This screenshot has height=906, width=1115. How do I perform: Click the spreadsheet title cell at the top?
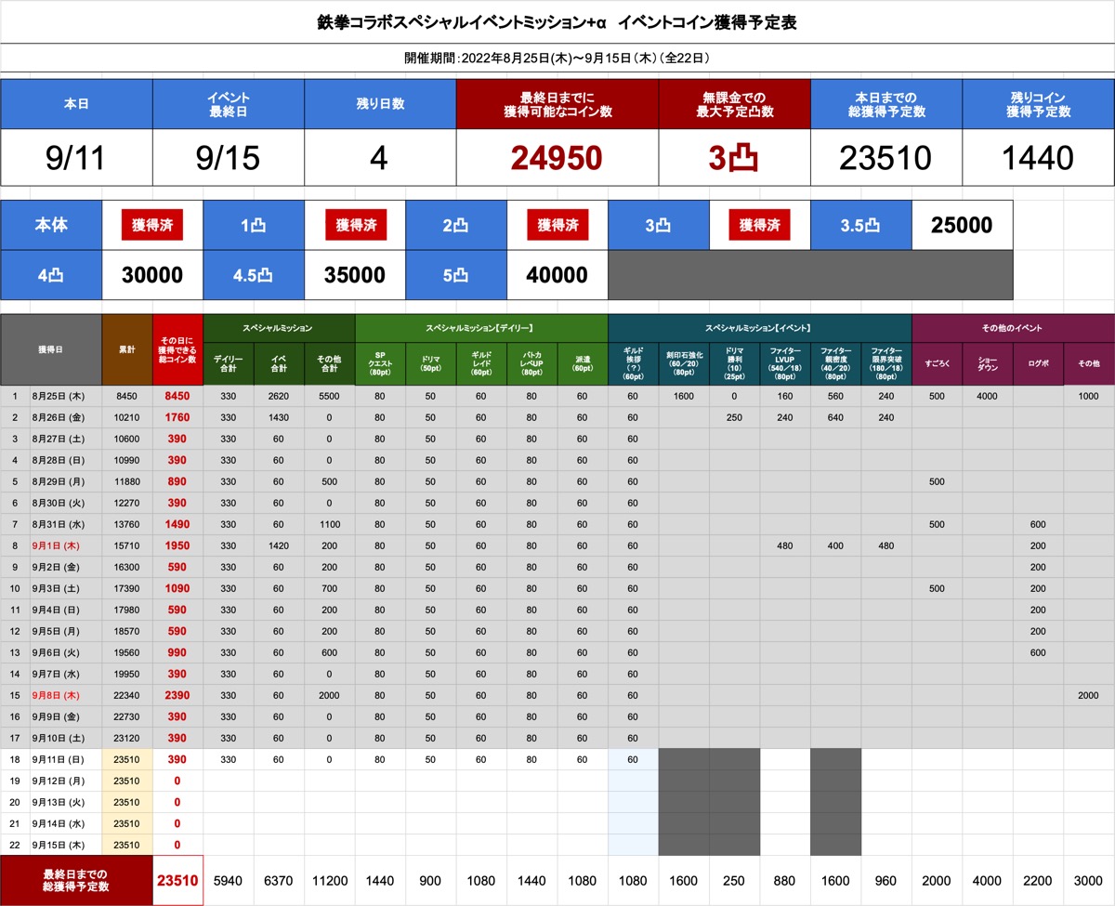(x=557, y=22)
